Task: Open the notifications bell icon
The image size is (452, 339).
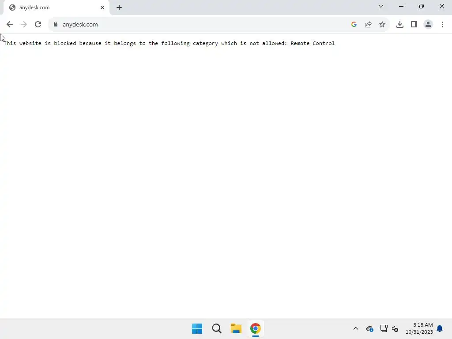Action: pos(440,328)
